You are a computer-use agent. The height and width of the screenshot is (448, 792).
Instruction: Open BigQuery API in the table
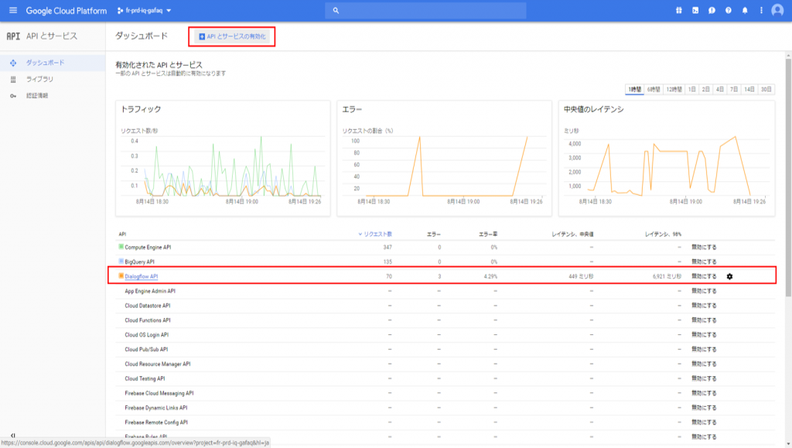point(139,262)
